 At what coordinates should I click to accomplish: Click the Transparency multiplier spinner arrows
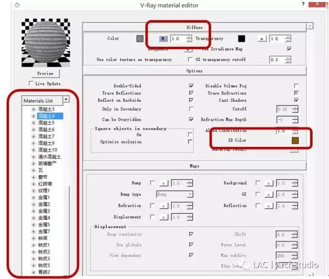[288, 39]
